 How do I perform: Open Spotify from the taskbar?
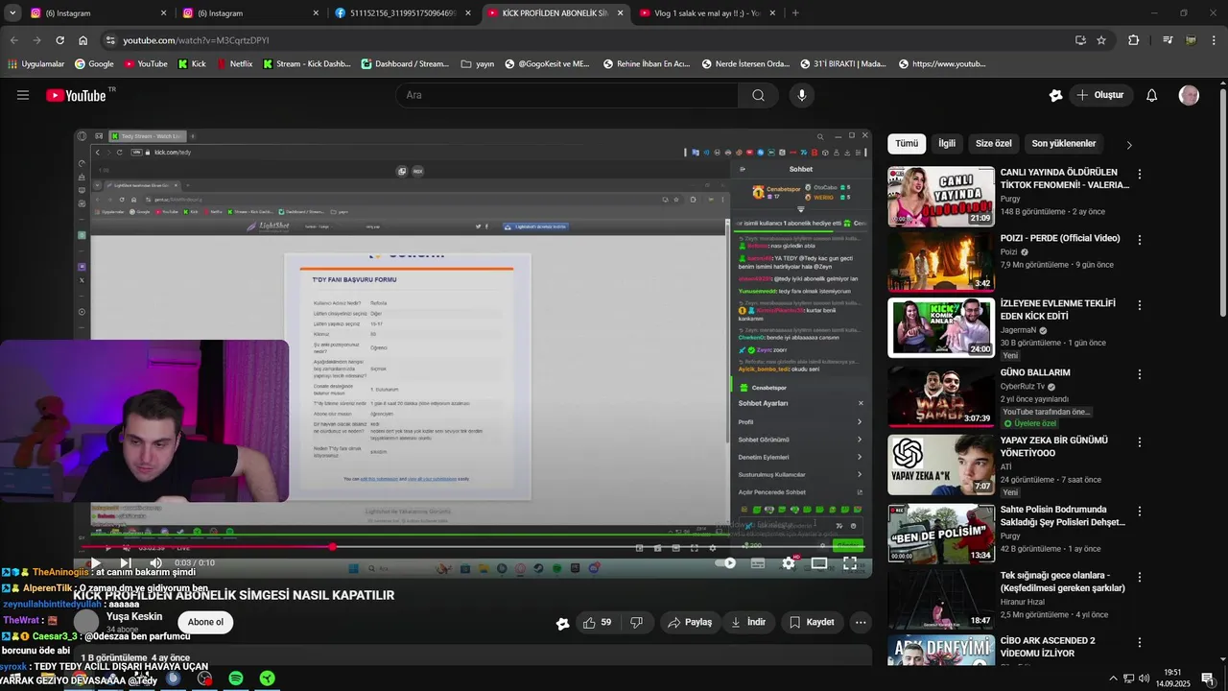click(236, 679)
